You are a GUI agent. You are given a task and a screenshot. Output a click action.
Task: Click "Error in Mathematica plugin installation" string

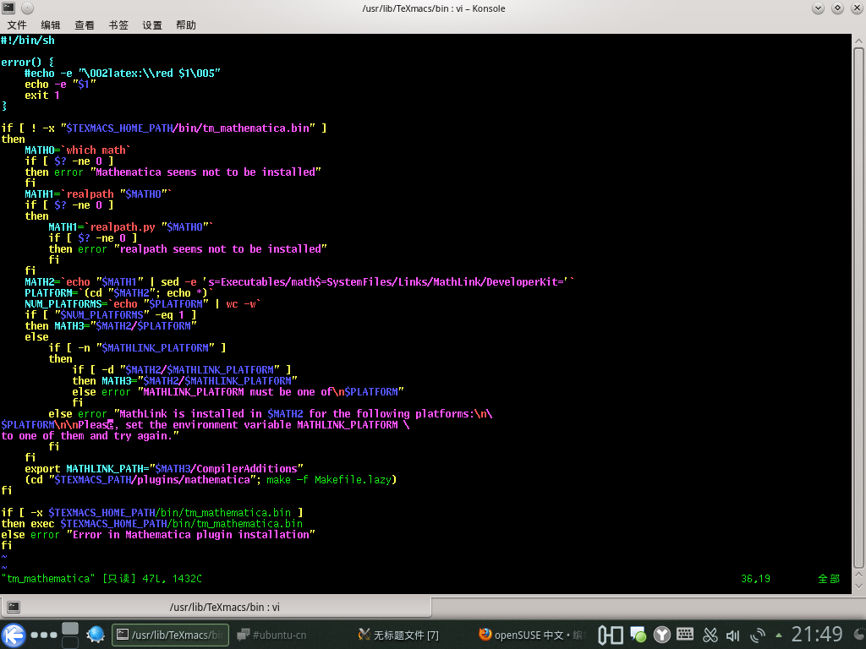pos(190,535)
